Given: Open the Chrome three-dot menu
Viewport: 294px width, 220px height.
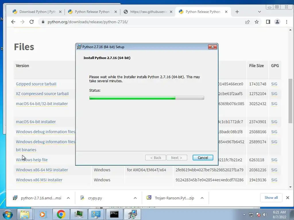Looking at the screenshot, I should [287, 22].
